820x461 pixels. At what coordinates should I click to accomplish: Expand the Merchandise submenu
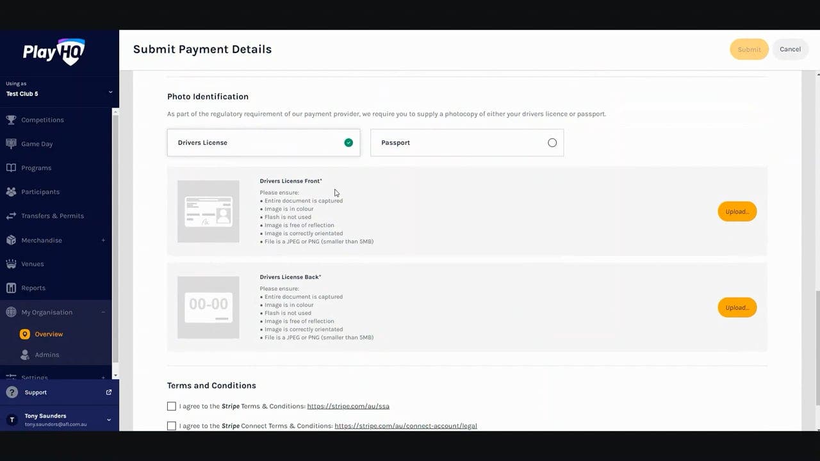pyautogui.click(x=103, y=240)
